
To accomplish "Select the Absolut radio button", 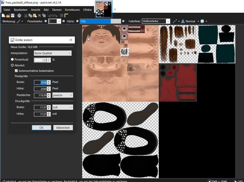I will click(12, 65).
